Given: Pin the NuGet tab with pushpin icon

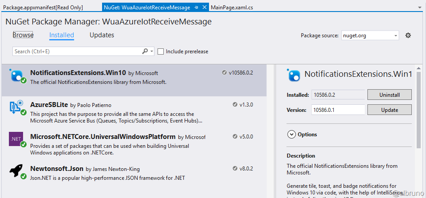Looking at the screenshot, I should (197, 8).
